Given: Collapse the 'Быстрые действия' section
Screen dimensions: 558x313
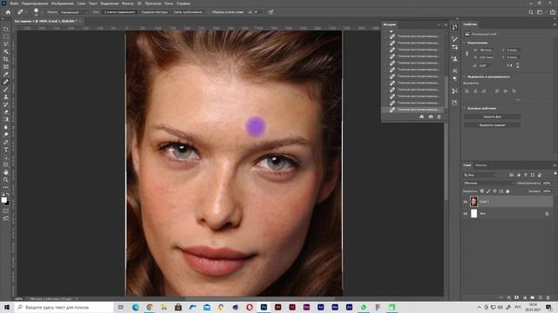Looking at the screenshot, I should (x=465, y=108).
